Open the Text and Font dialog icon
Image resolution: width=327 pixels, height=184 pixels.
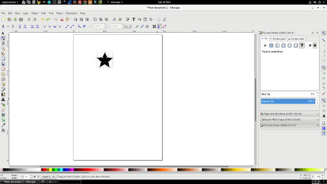(x=134, y=19)
